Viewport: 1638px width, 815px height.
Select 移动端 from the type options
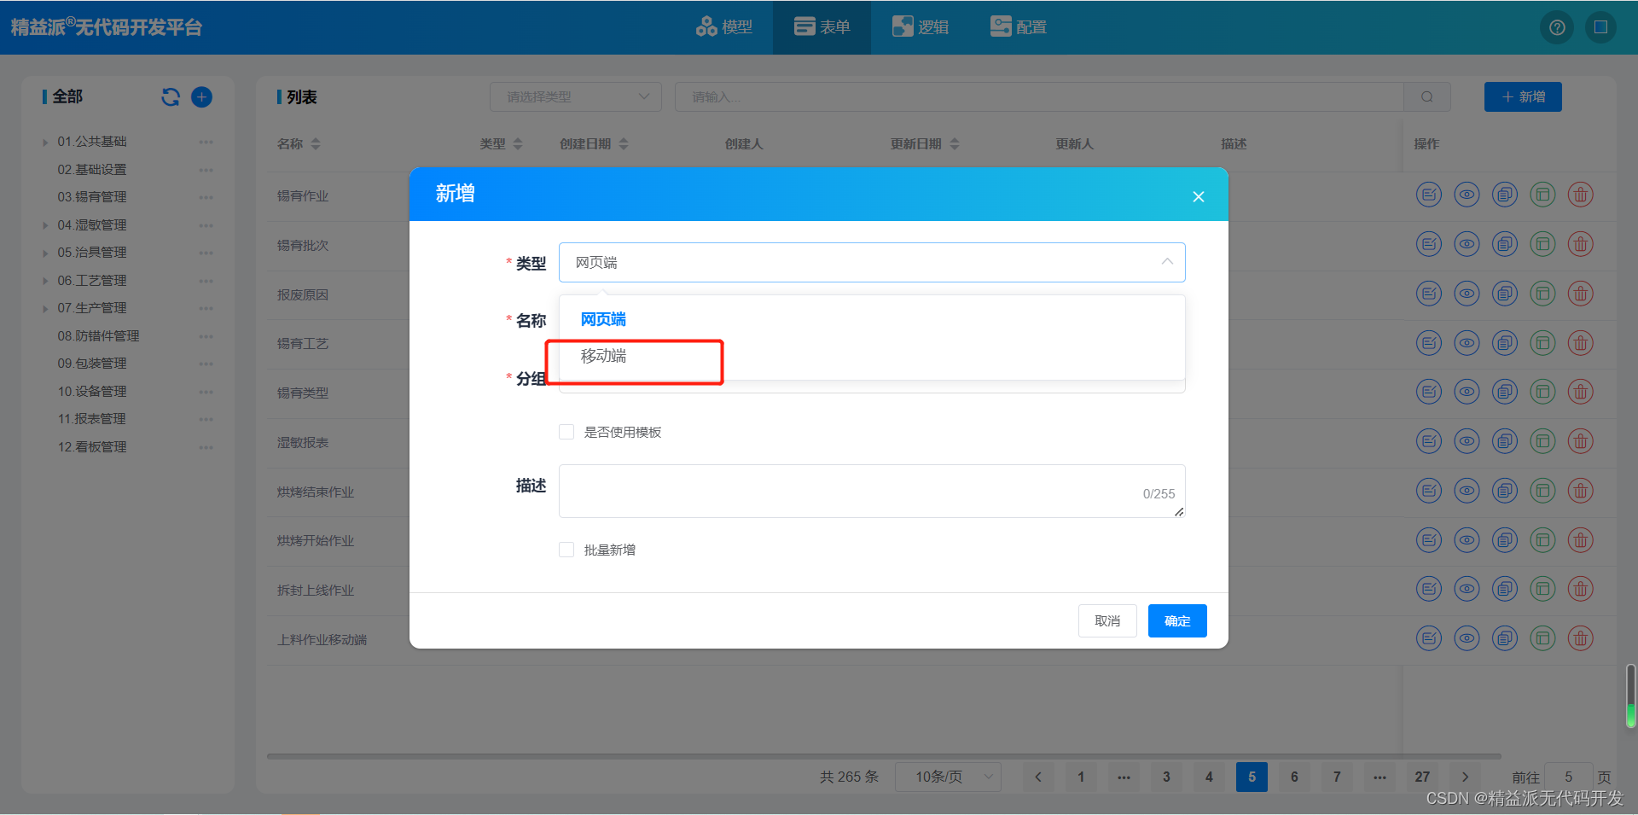click(603, 357)
